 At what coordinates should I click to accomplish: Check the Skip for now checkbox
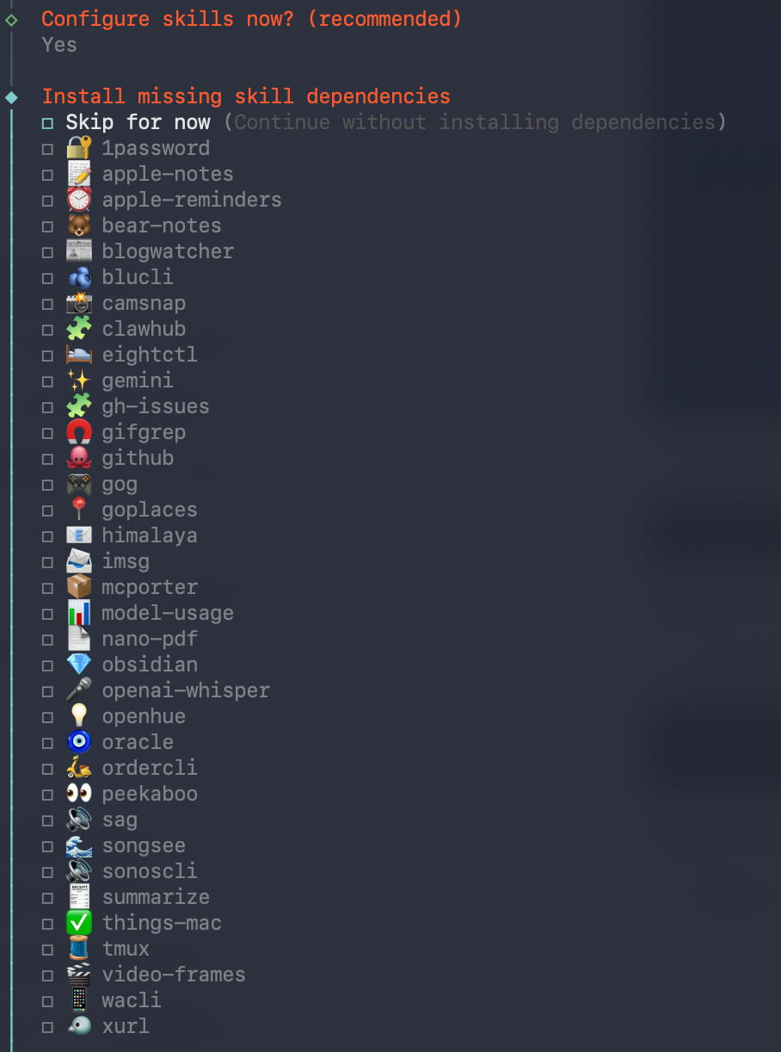pyautogui.click(x=48, y=123)
